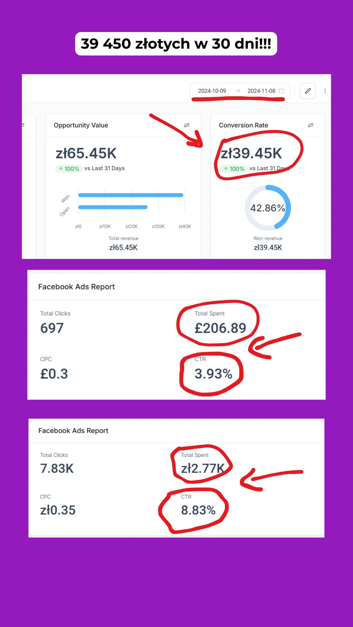Click the Conversion Rate widget title

pos(243,125)
